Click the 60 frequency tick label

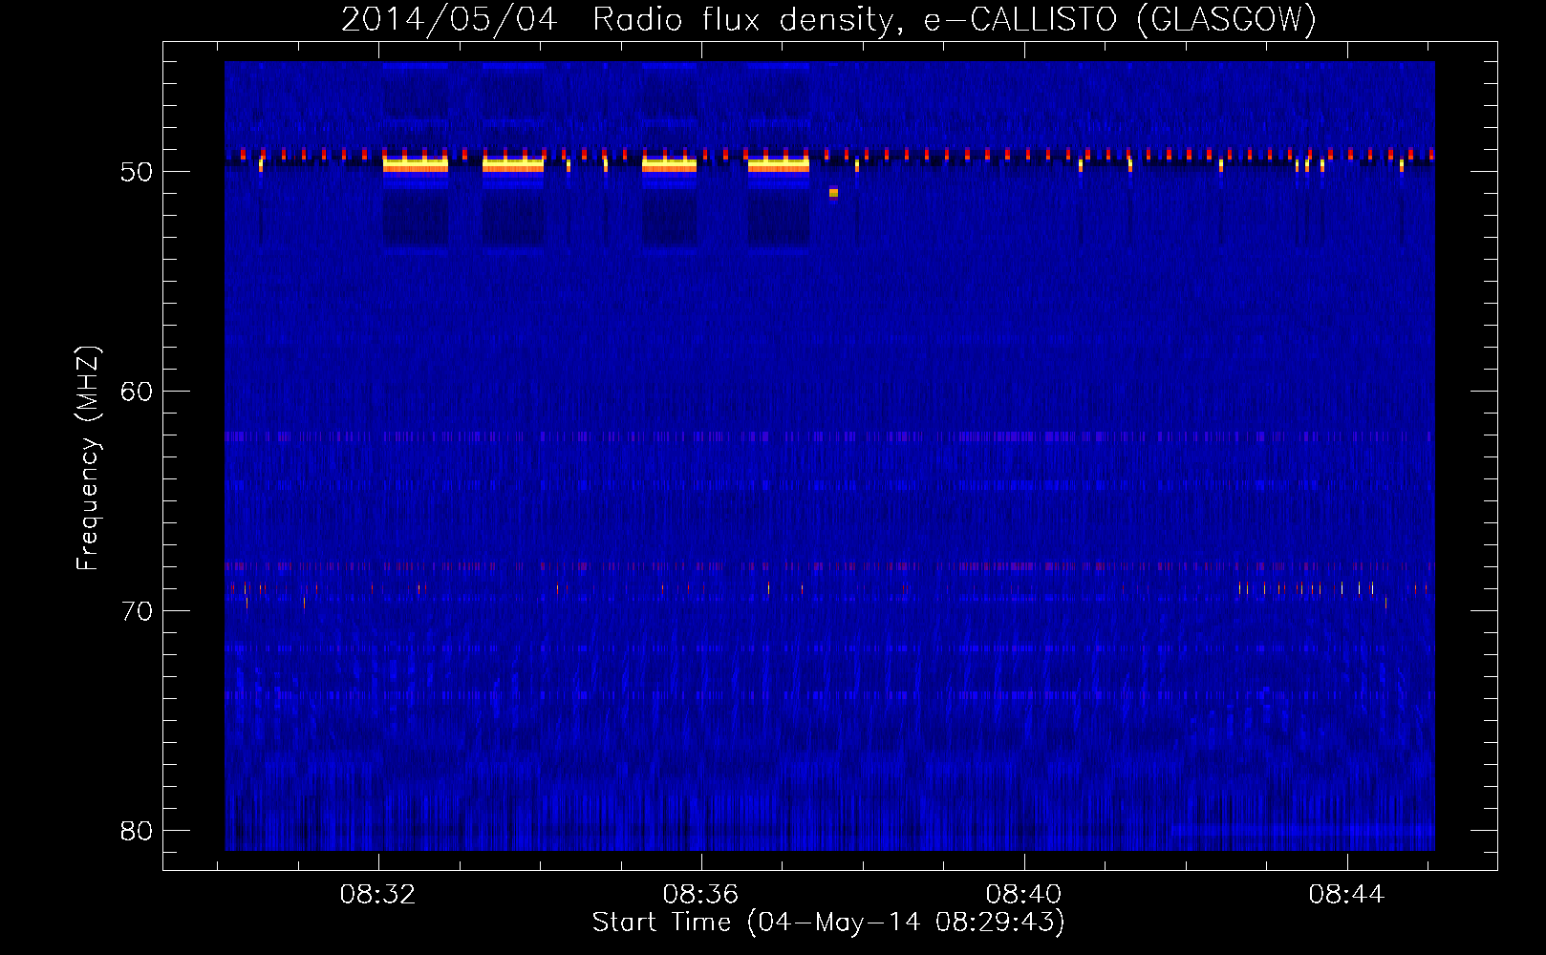[x=137, y=392]
